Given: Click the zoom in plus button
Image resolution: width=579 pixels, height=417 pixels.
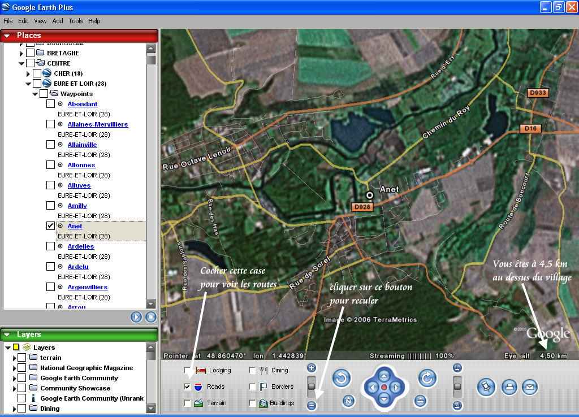Looking at the screenshot, I should [x=312, y=368].
